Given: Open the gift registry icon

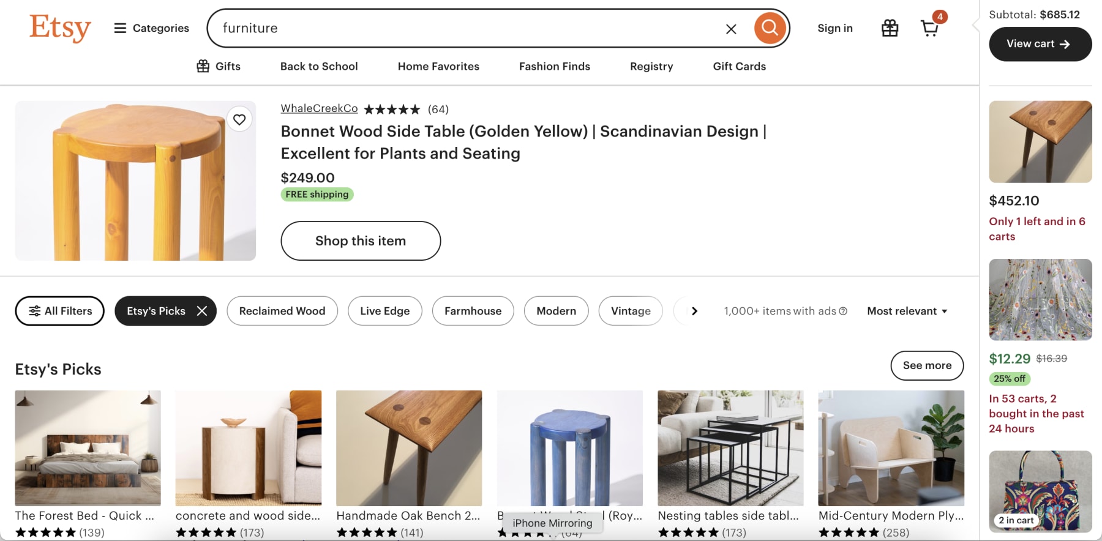Looking at the screenshot, I should point(890,28).
